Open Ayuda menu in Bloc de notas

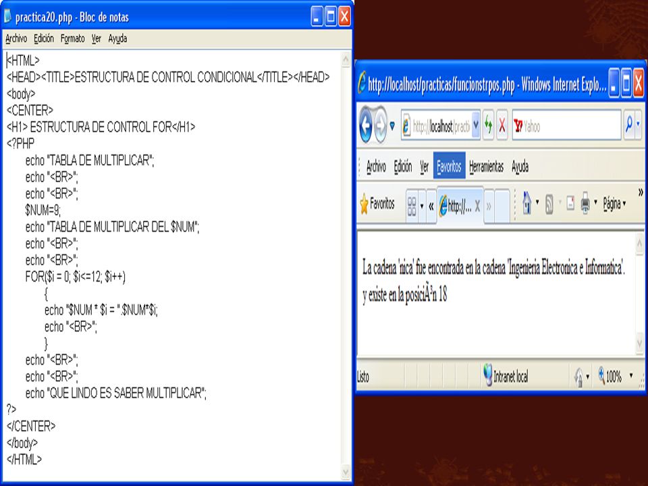[x=117, y=39]
